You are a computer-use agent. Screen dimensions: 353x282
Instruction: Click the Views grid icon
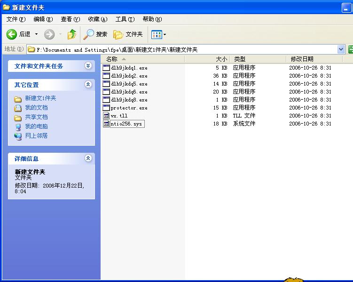(157, 35)
